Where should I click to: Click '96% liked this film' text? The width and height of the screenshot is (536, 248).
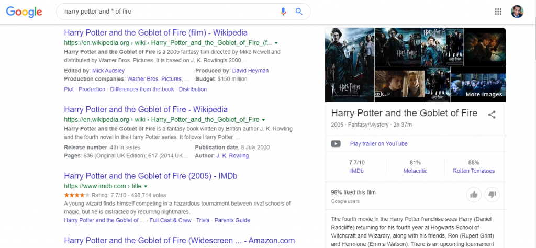click(x=353, y=193)
